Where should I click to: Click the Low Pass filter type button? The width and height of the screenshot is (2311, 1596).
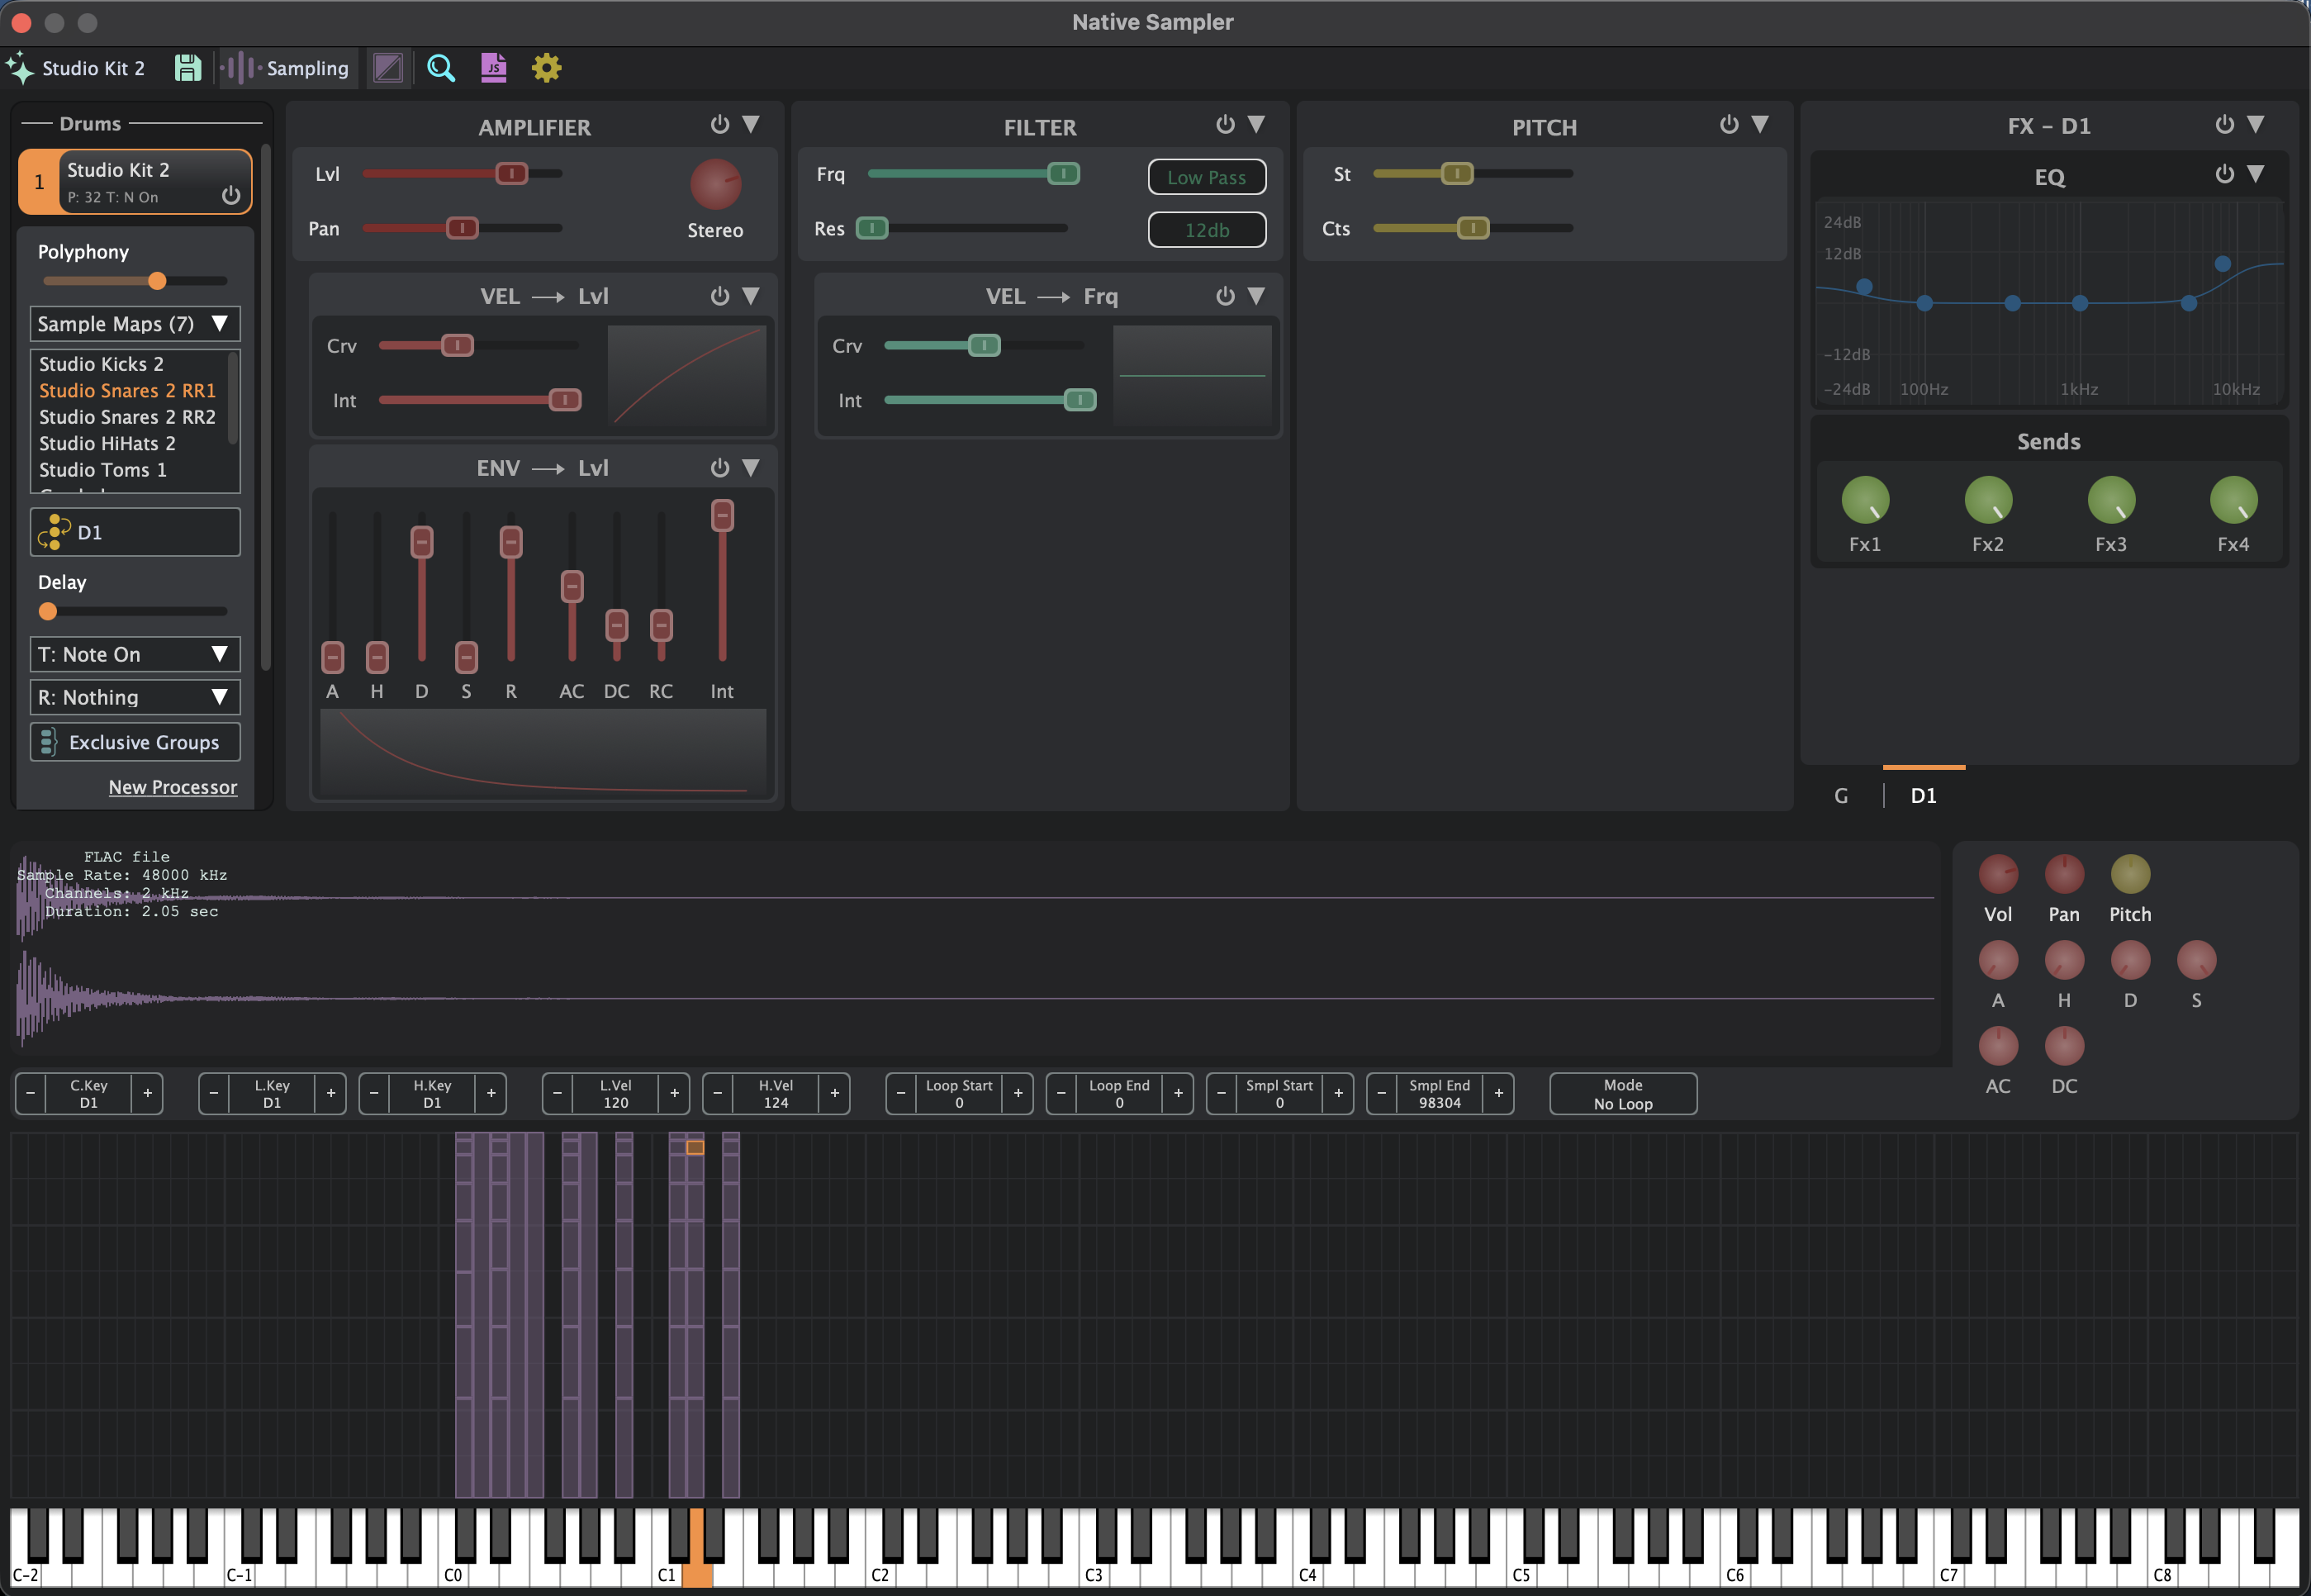[x=1207, y=177]
